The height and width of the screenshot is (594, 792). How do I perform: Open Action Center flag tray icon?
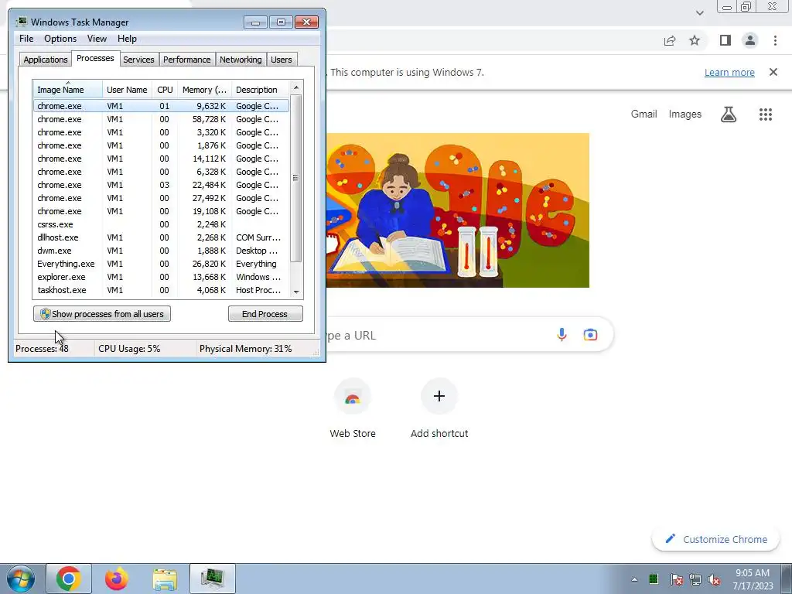pos(676,579)
